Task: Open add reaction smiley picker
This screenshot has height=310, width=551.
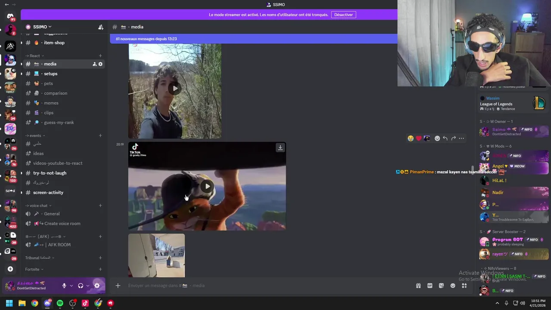Action: (437, 138)
